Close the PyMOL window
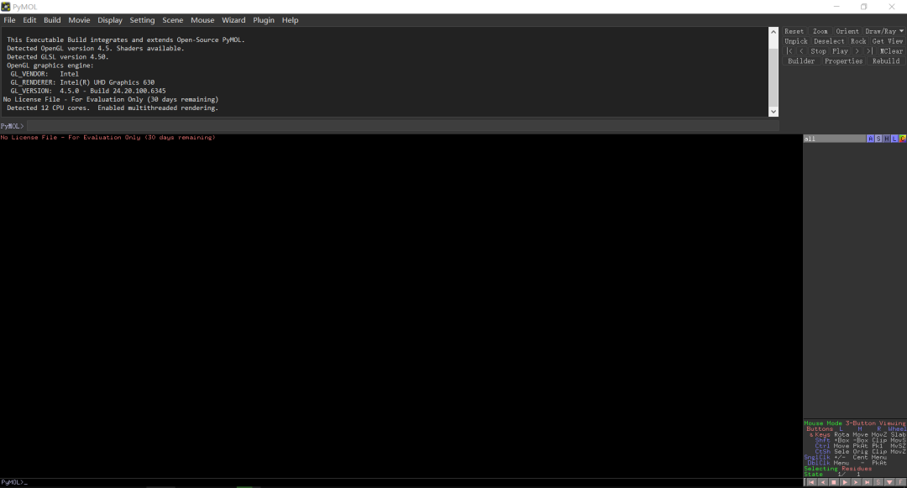Image resolution: width=907 pixels, height=488 pixels. coord(891,7)
